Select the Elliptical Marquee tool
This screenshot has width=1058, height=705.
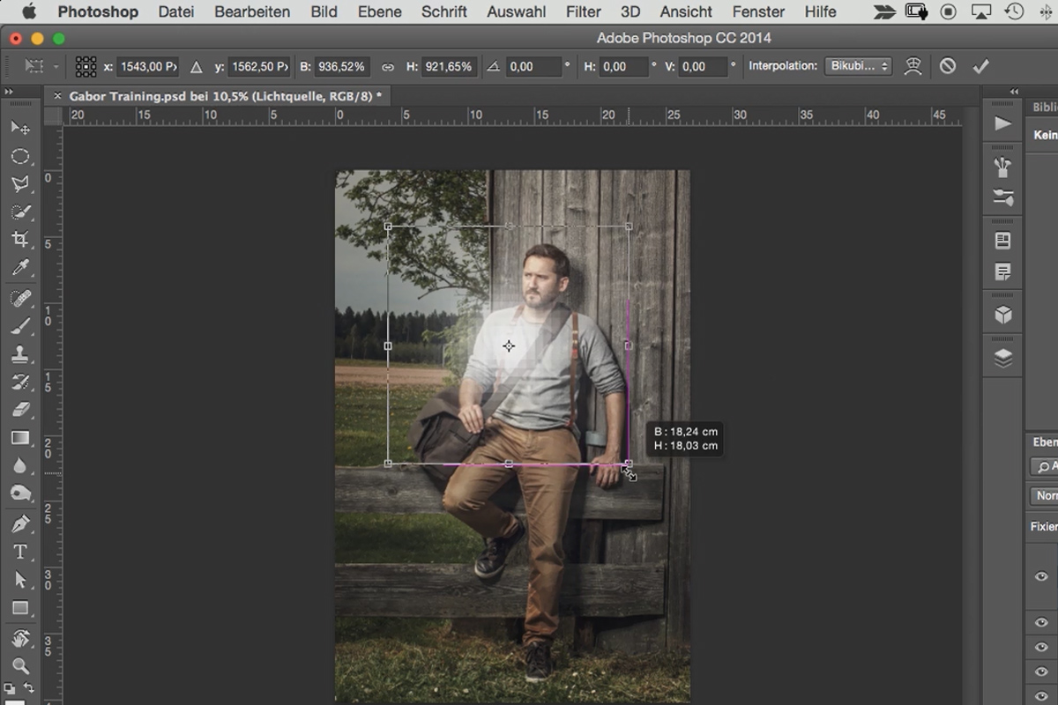tap(20, 156)
